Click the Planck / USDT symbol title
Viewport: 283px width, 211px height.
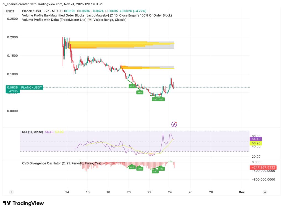click(x=31, y=11)
